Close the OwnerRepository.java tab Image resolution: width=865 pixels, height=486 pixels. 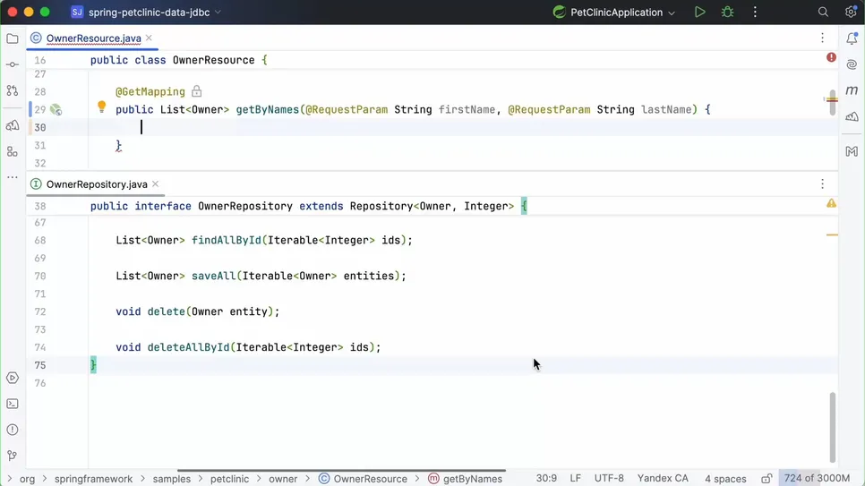click(156, 183)
